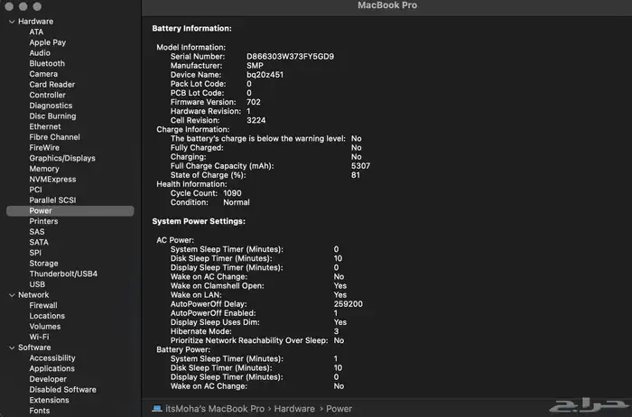The width and height of the screenshot is (632, 417).
Task: Select Bluetooth in the sidebar
Action: 47,63
